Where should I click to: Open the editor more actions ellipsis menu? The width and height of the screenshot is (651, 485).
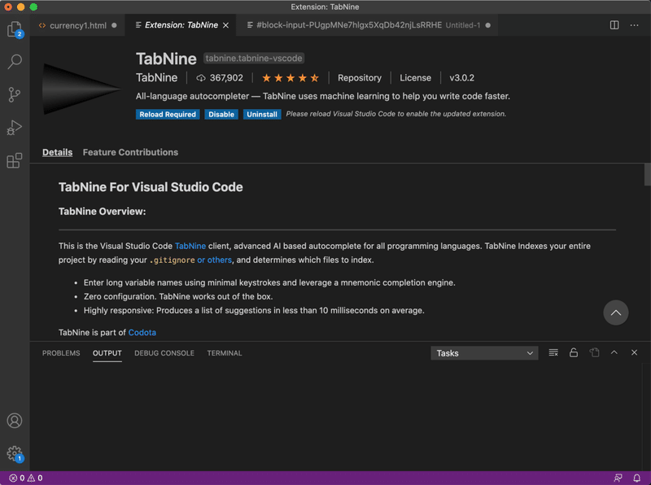(634, 25)
